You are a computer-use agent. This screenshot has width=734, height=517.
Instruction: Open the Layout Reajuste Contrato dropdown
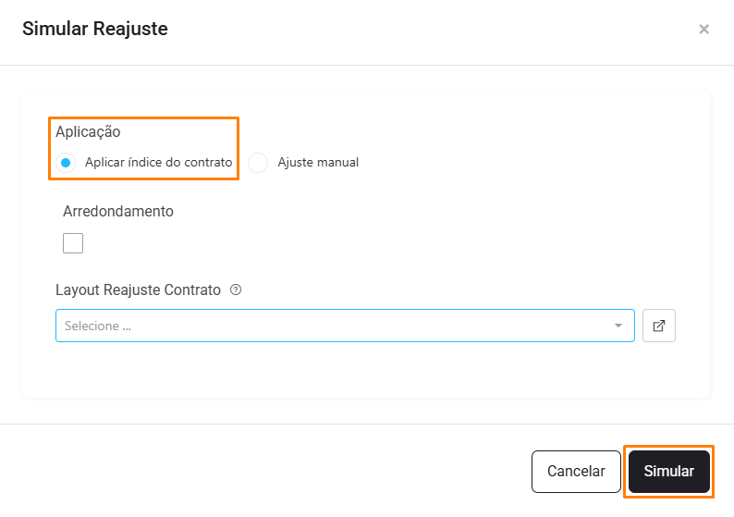coord(345,326)
